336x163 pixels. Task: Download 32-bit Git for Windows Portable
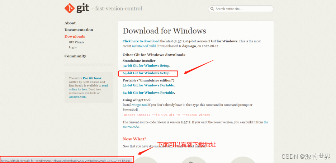(x=148, y=85)
